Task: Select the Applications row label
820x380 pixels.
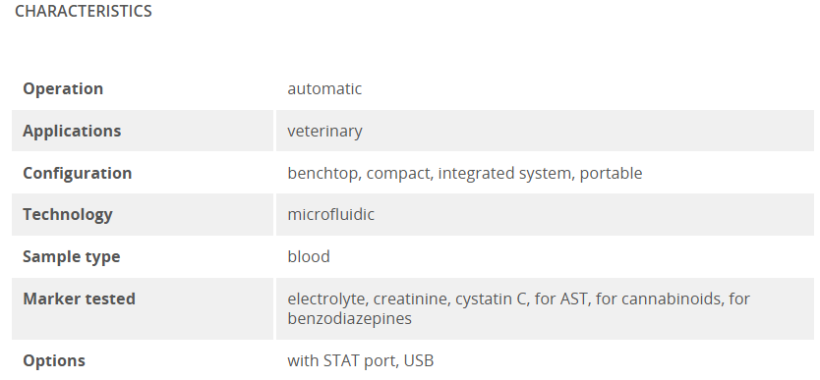Action: (x=72, y=131)
